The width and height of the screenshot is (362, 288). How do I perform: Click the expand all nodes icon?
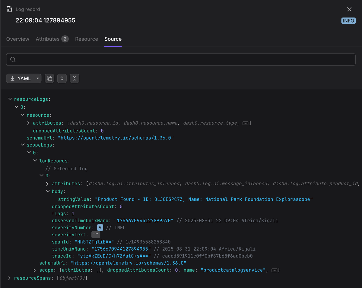tap(62, 78)
